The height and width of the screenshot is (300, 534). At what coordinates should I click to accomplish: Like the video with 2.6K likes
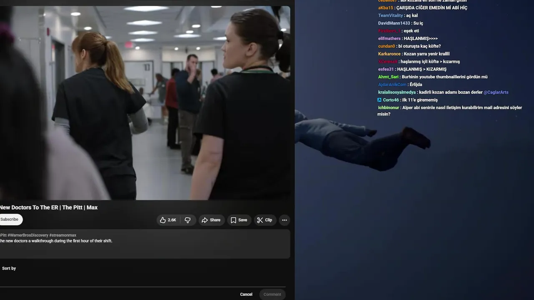168,220
